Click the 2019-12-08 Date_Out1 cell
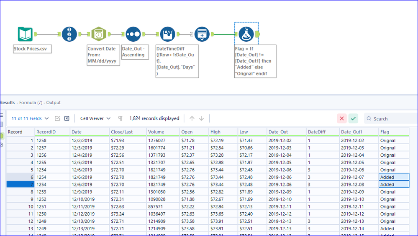This screenshot has height=236, width=418. (x=359, y=184)
